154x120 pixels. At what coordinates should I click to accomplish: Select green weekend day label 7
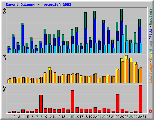[x=37, y=117]
